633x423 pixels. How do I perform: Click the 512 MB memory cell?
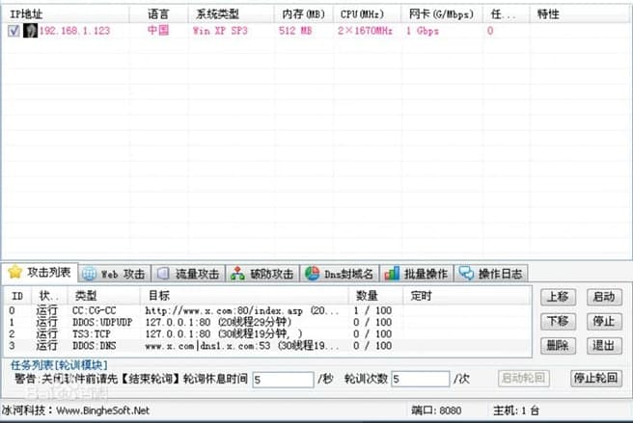(295, 31)
